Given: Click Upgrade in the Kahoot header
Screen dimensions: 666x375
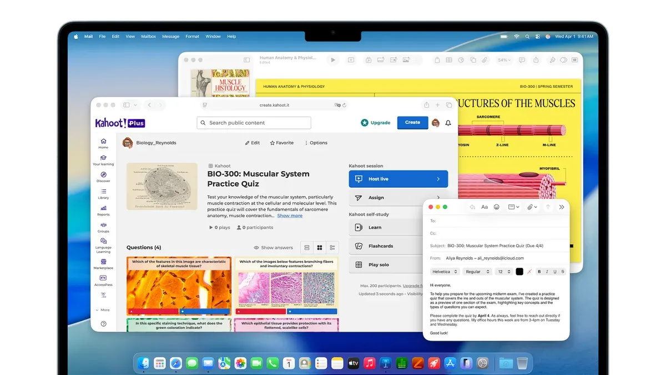Looking at the screenshot, I should pyautogui.click(x=375, y=123).
